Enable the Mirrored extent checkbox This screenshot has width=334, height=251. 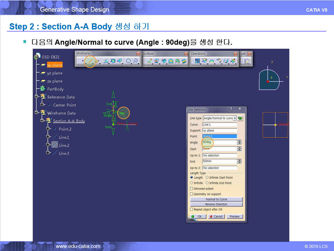[192, 189]
